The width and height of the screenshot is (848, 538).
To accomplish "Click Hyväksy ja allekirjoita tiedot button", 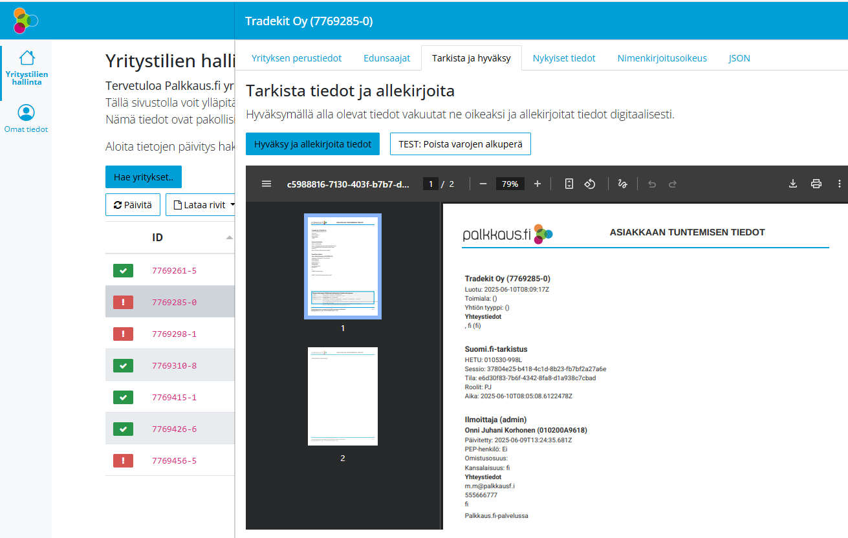I will tap(312, 144).
